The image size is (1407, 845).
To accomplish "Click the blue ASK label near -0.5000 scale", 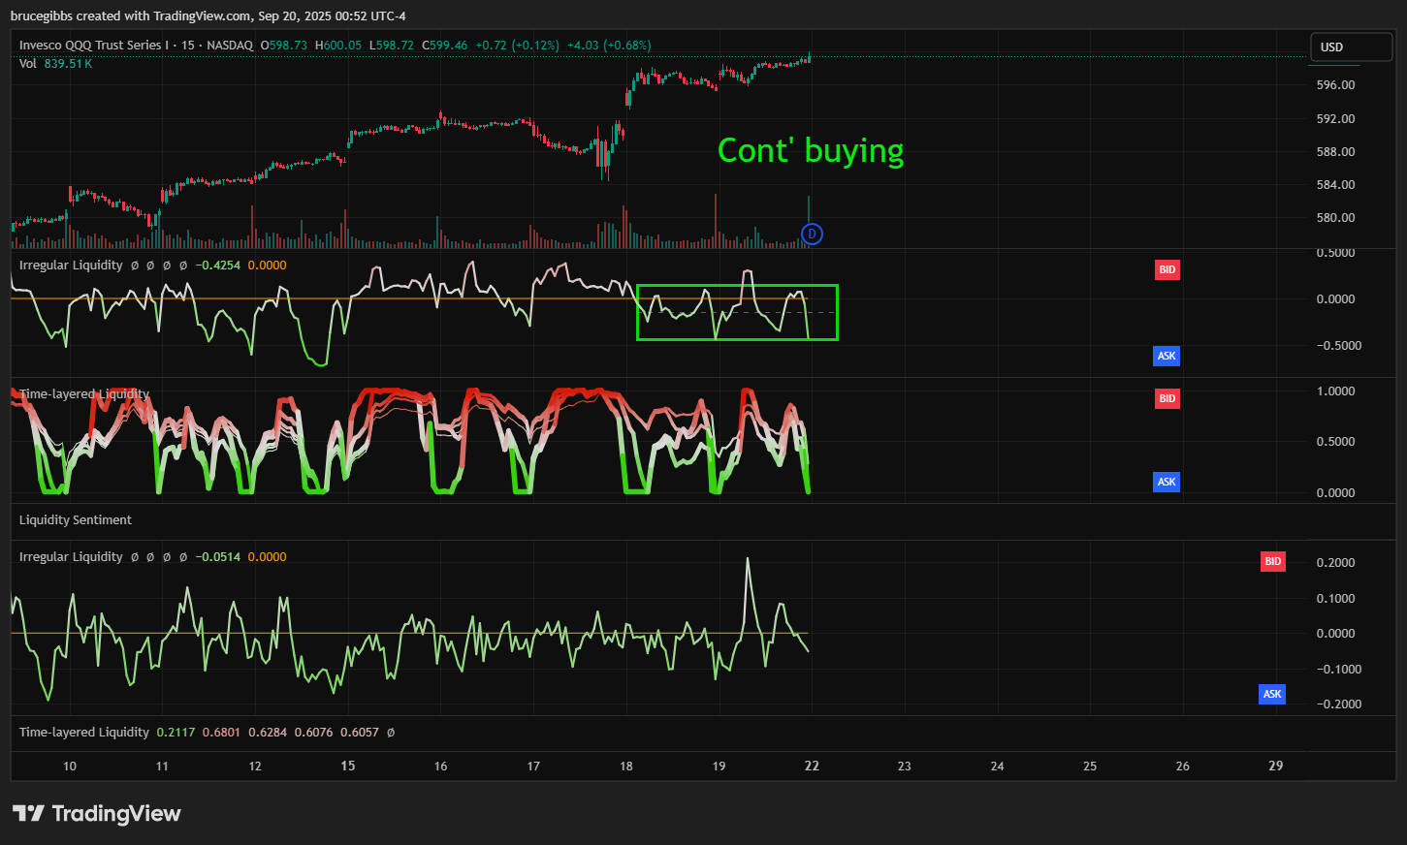I will [x=1167, y=356].
